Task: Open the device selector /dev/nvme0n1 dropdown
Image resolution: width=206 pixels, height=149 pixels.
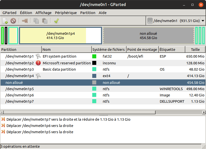Action: pos(176,21)
